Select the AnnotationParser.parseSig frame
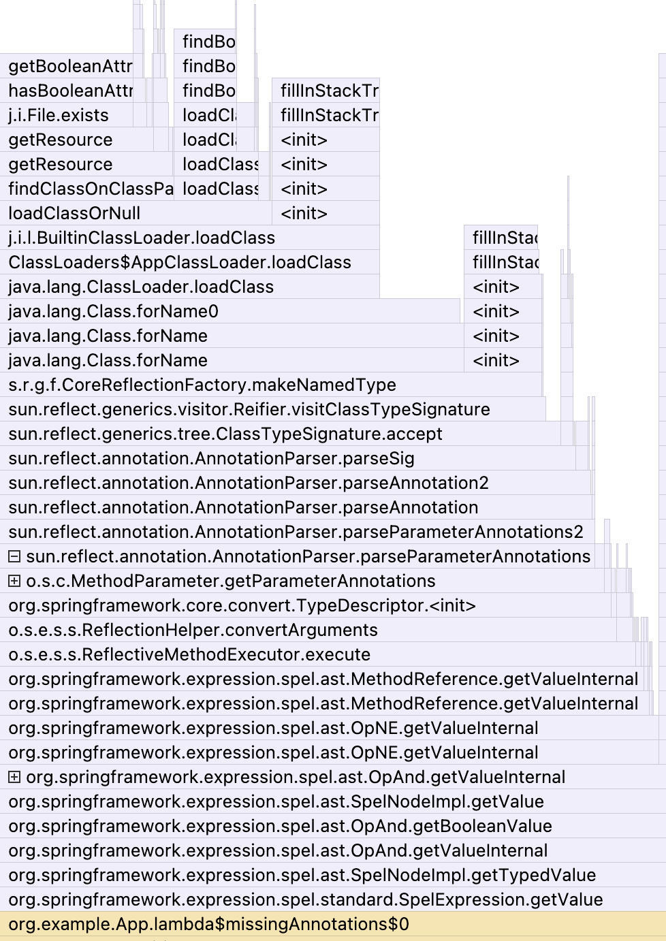The height and width of the screenshot is (941, 666). pyautogui.click(x=287, y=458)
